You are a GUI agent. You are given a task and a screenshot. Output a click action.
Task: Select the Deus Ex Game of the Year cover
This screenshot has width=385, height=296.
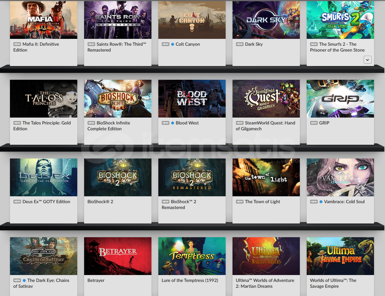44,177
